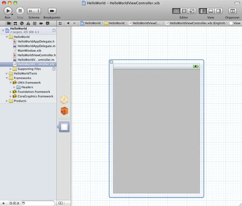Toggle the Debug area visibility
This screenshot has height=206, width=242.
pos(211,11)
